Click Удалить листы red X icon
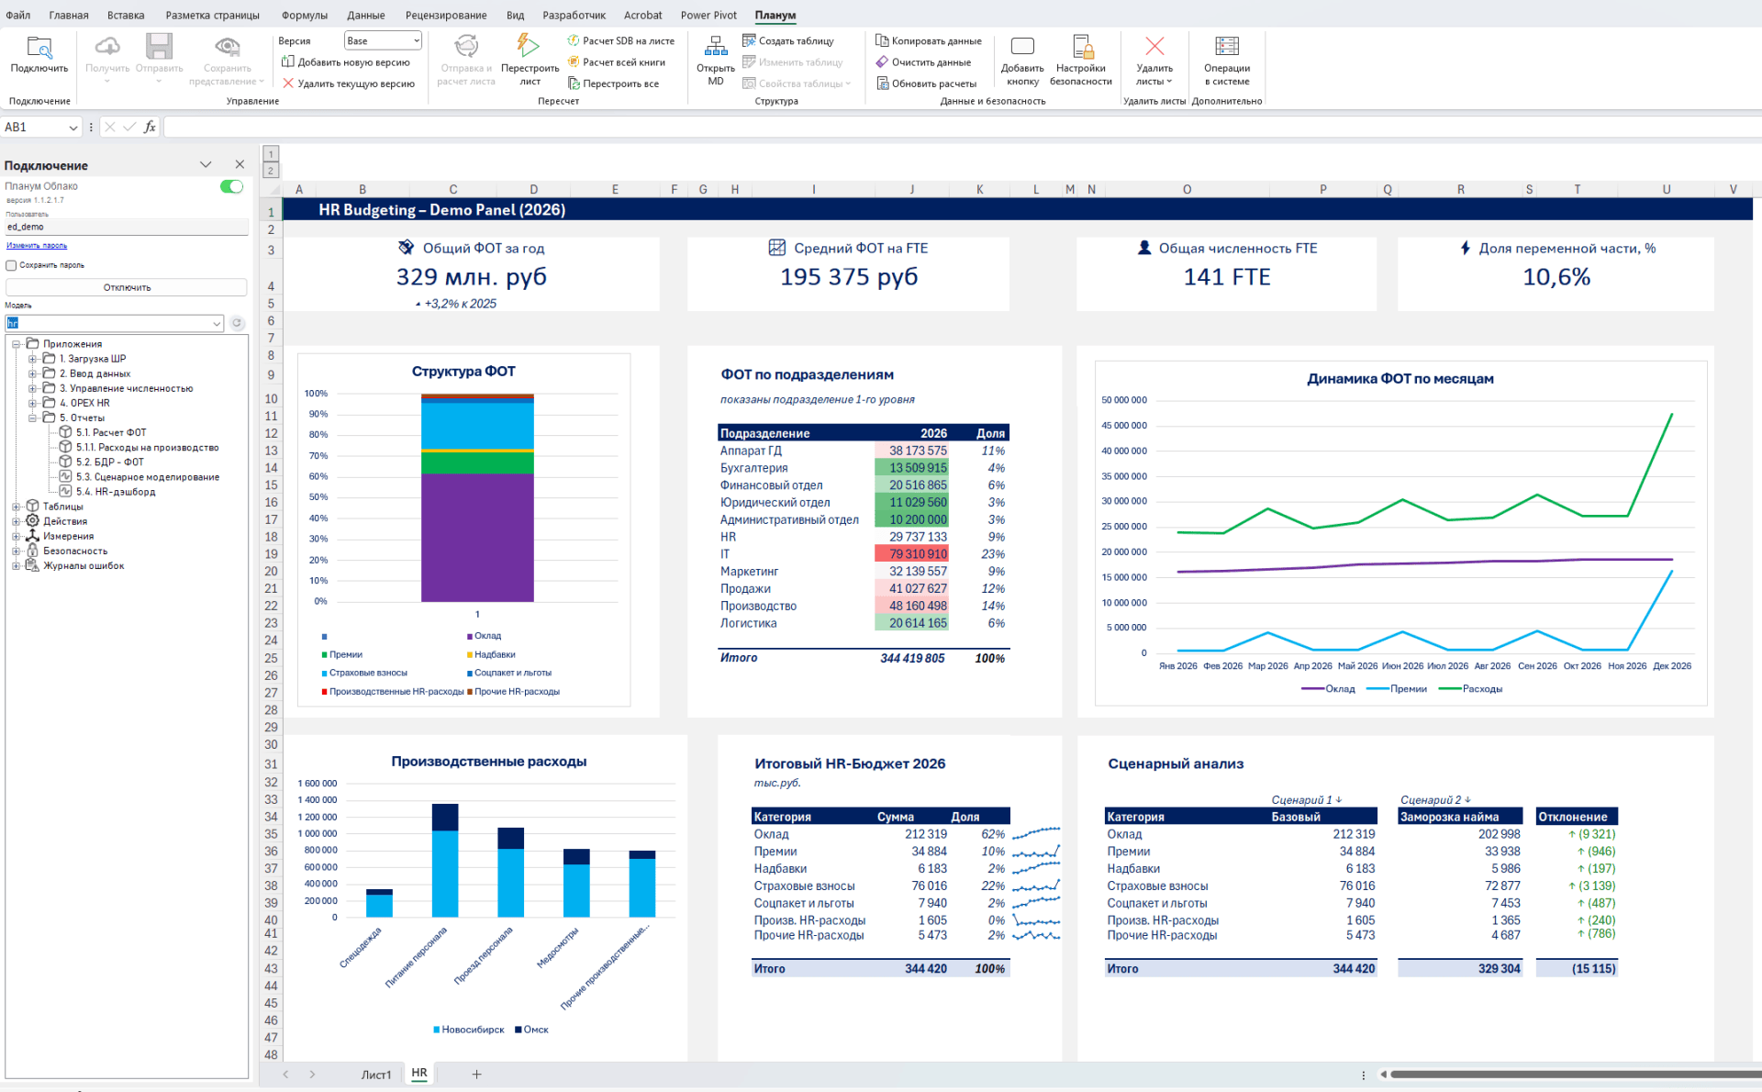The height and width of the screenshot is (1092, 1762). 1154,47
